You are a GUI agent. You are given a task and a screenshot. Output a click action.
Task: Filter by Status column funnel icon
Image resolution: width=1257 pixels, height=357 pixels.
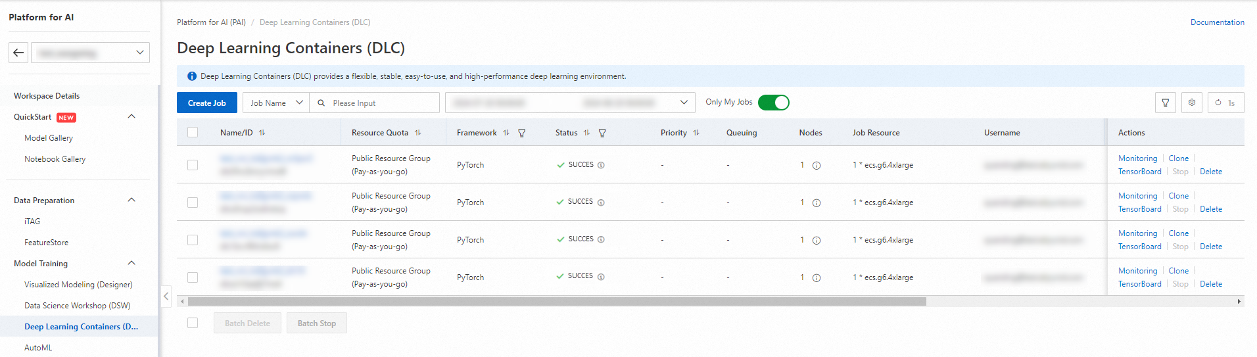[x=602, y=133]
